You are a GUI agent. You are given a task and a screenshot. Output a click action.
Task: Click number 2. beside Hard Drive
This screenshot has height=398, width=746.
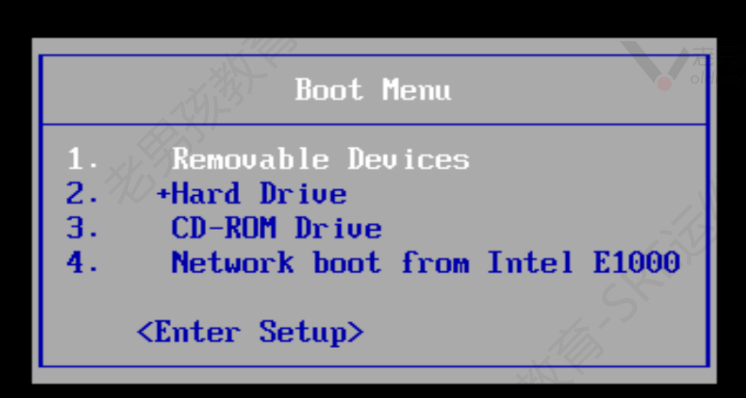(82, 194)
